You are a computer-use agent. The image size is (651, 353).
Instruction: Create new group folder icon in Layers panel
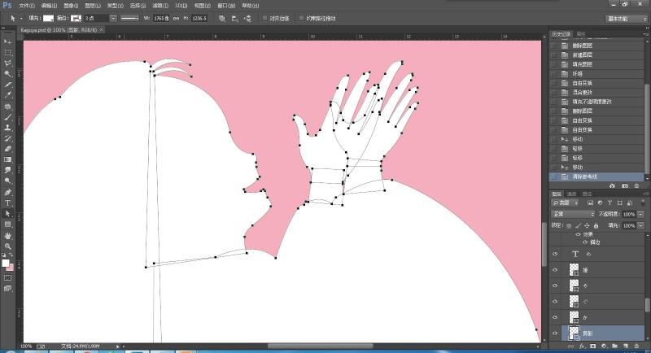614,346
